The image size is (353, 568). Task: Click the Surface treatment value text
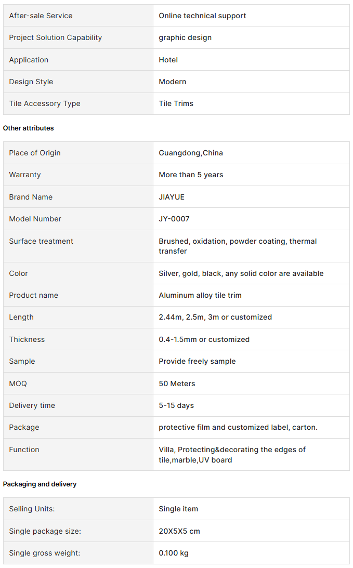point(238,246)
